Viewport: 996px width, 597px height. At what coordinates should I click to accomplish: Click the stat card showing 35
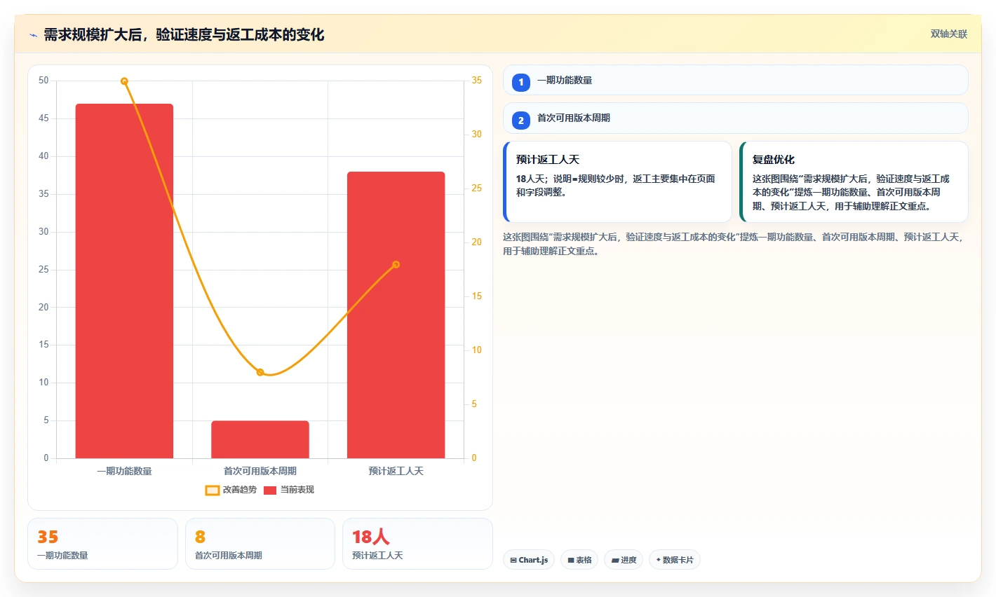(x=102, y=544)
